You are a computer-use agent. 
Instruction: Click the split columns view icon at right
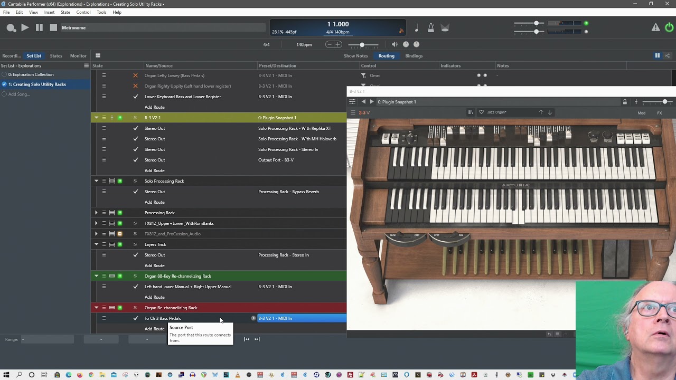(x=658, y=55)
